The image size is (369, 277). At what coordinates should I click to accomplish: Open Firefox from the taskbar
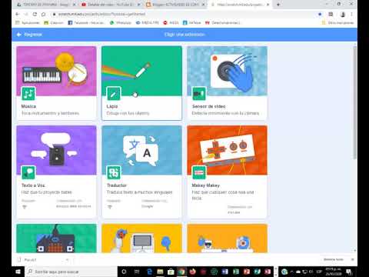click(x=192, y=272)
